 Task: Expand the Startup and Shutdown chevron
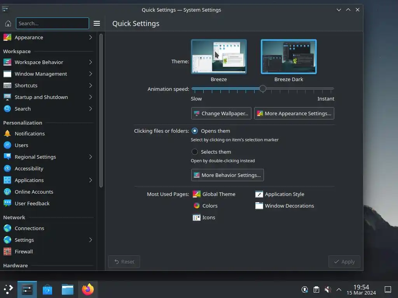point(91,97)
